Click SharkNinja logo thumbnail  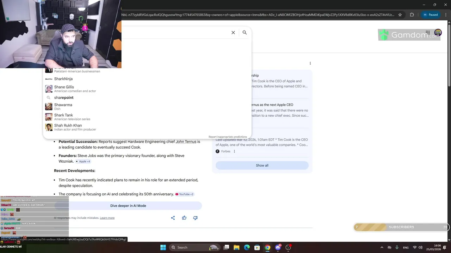(49, 79)
